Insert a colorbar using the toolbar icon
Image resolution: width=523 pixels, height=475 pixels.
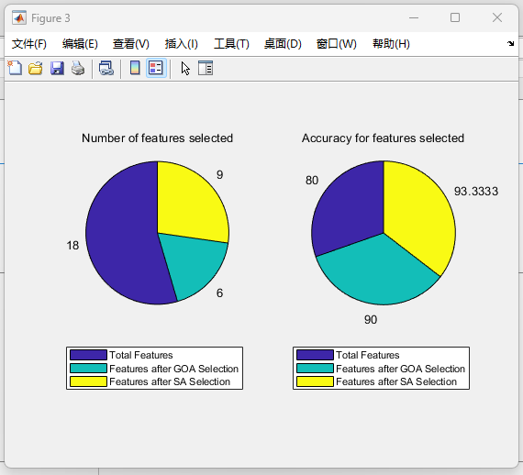[x=135, y=68]
